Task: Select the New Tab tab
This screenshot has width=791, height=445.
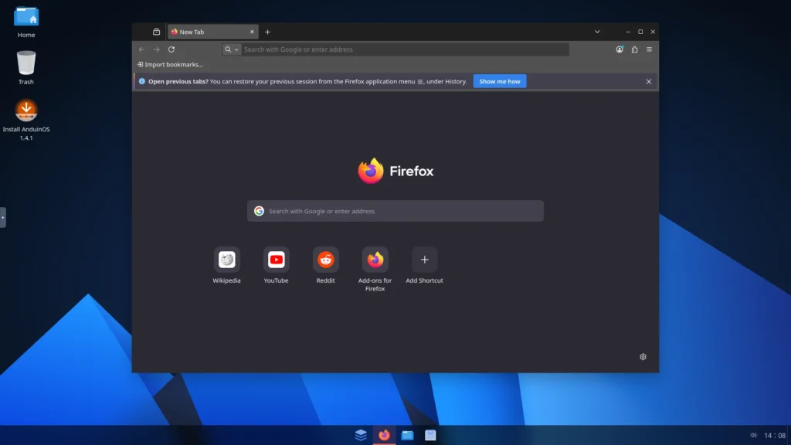Action: pos(212,32)
